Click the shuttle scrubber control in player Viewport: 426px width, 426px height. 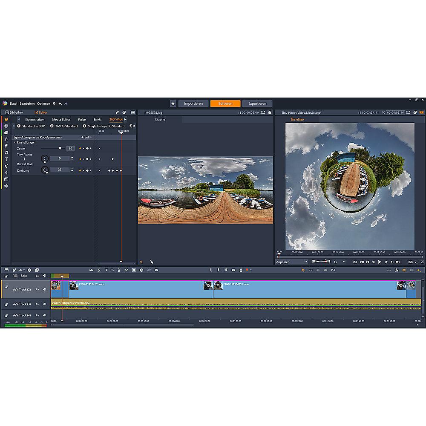coord(321,262)
